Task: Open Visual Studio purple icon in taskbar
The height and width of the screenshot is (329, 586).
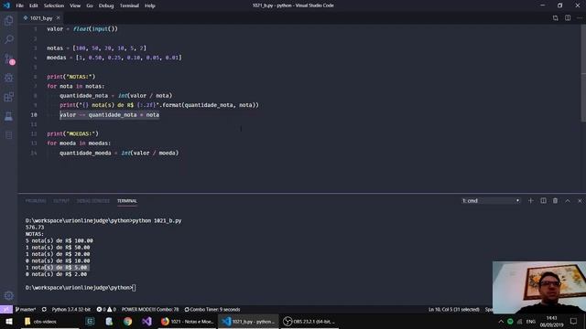Action: [146, 321]
